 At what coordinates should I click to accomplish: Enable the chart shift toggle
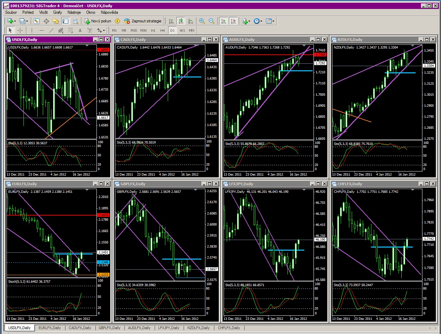click(233, 21)
